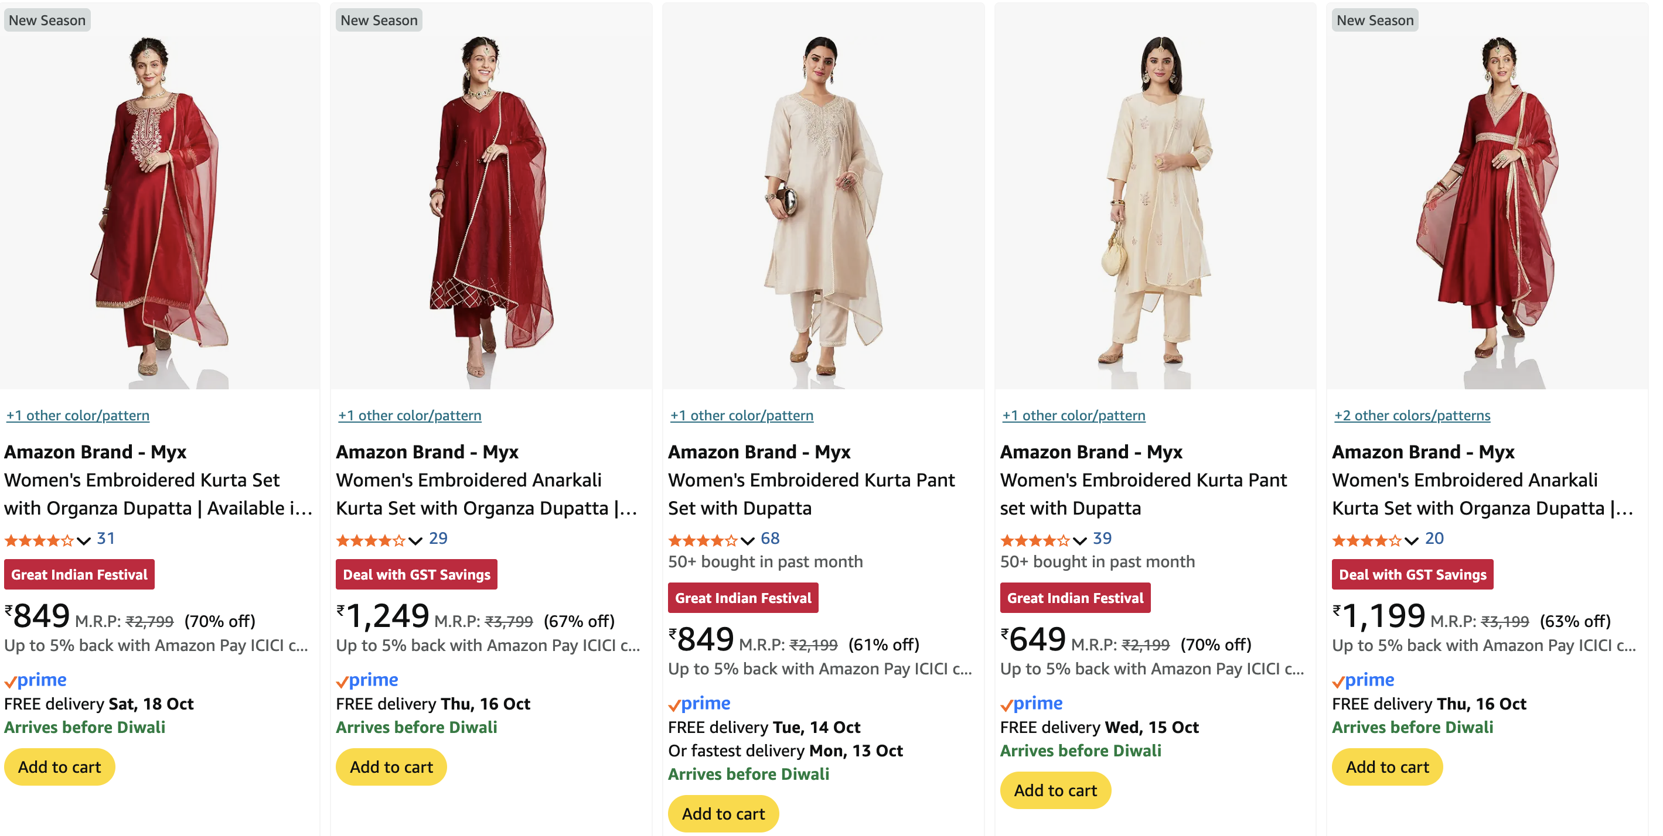Open the +2 other colors/patterns link
The width and height of the screenshot is (1663, 836).
[1412, 416]
